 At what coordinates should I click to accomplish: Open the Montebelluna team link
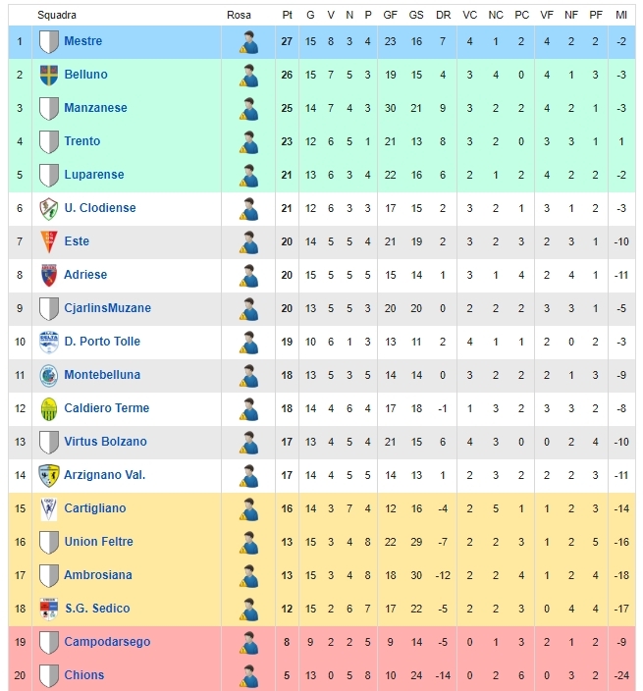(x=102, y=375)
